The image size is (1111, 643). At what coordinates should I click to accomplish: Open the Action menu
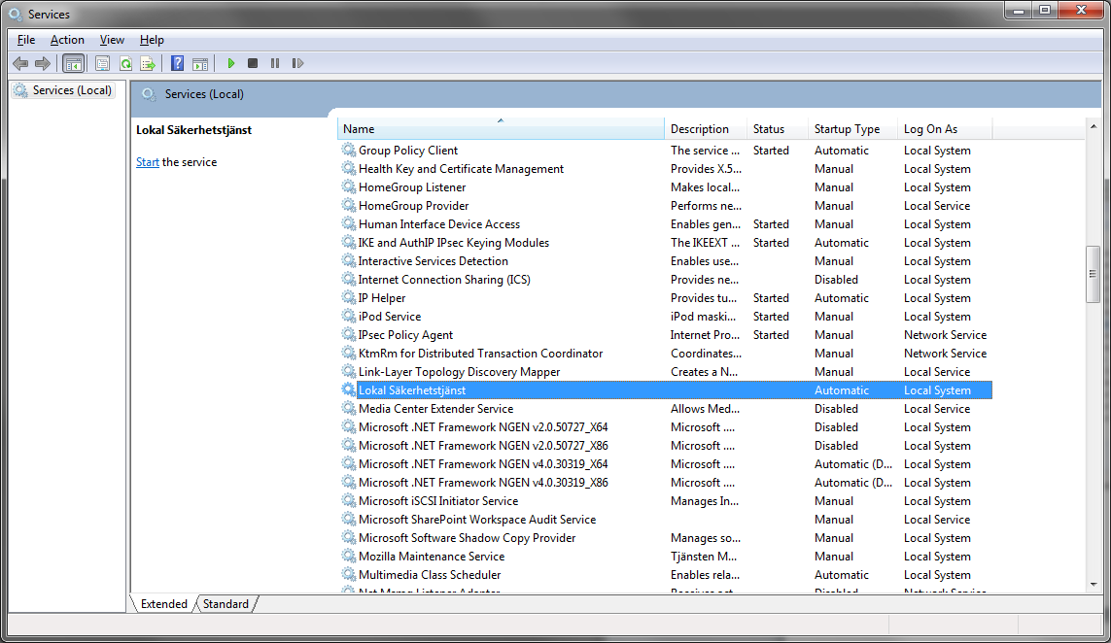coord(67,40)
